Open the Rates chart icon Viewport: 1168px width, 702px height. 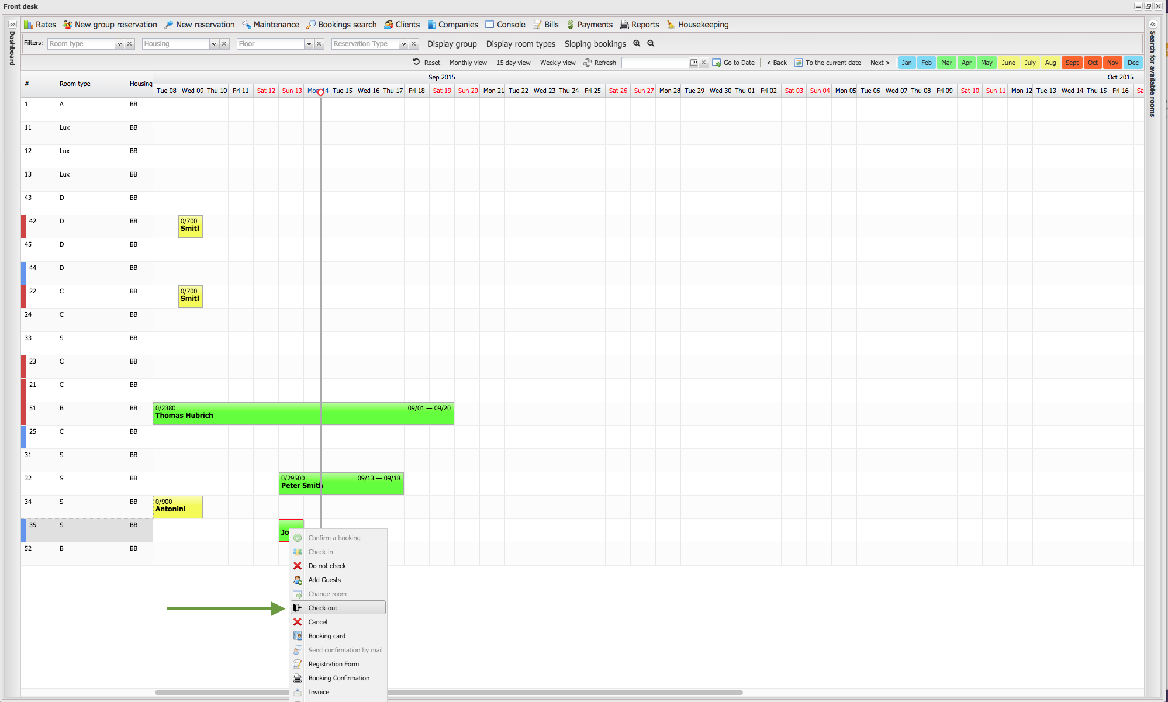pos(29,25)
